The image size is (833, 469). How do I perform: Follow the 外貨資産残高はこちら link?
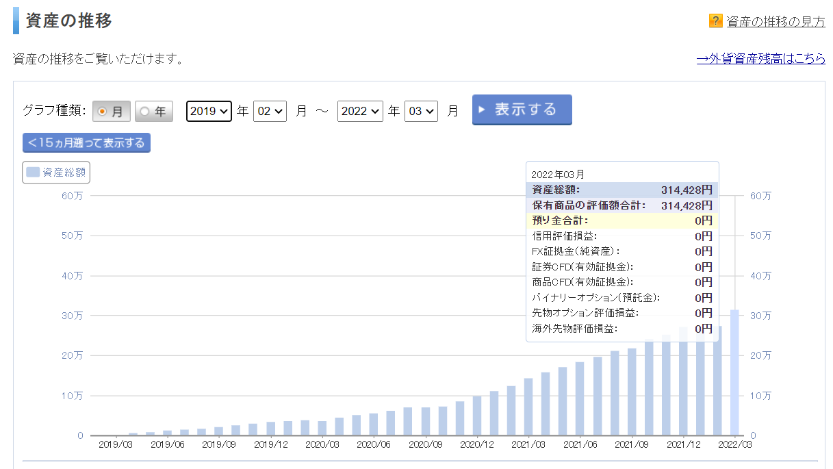pyautogui.click(x=761, y=59)
